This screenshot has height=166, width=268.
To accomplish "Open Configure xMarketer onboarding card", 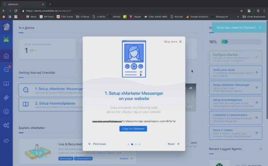I will (x=236, y=57).
